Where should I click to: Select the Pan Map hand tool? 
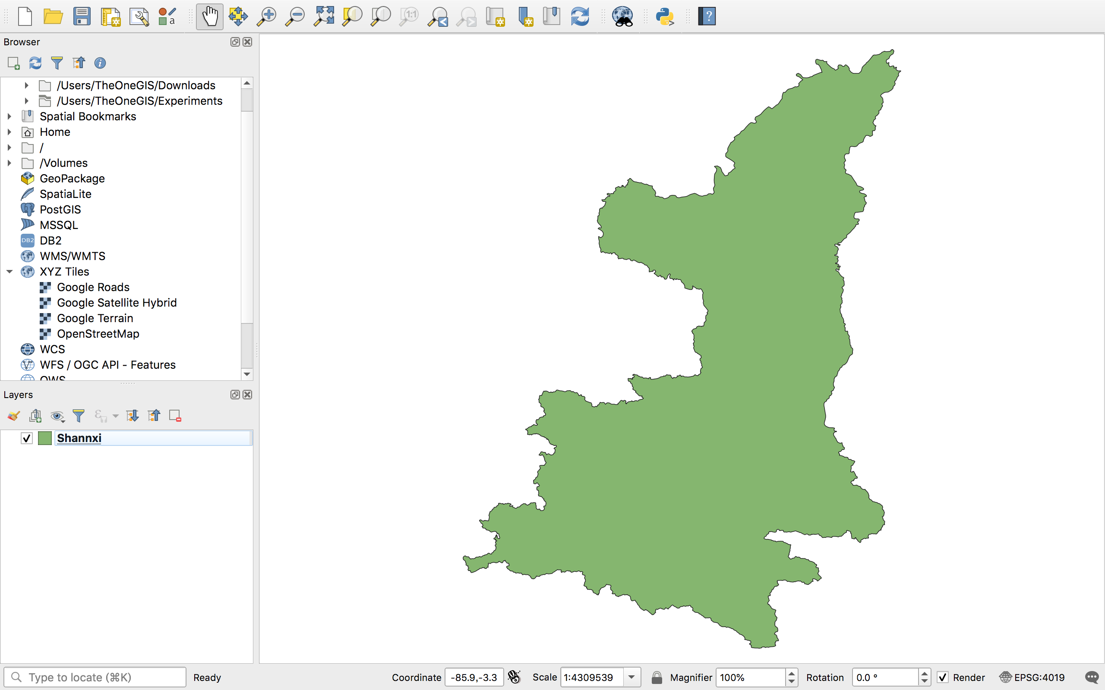210,17
